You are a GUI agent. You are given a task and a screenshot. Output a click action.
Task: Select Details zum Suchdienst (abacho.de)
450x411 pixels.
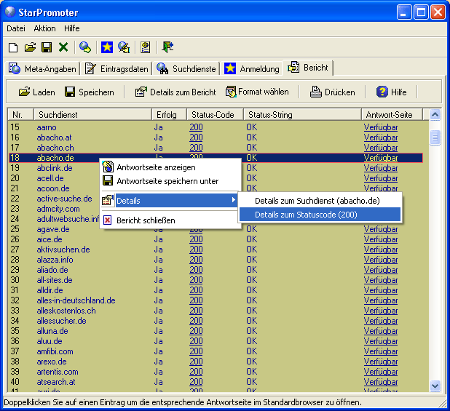pos(320,201)
